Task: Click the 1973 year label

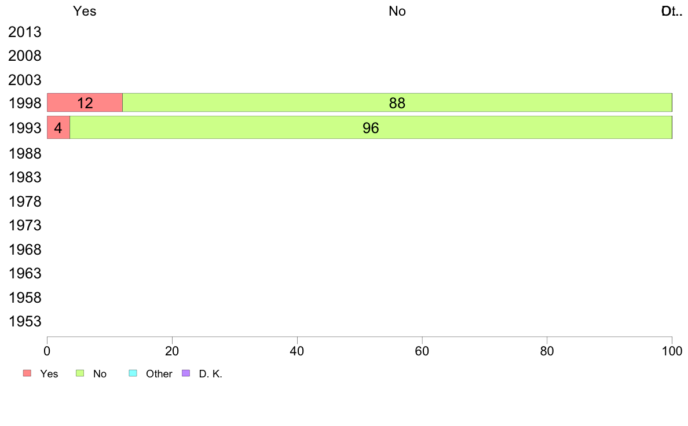Action: click(x=25, y=226)
